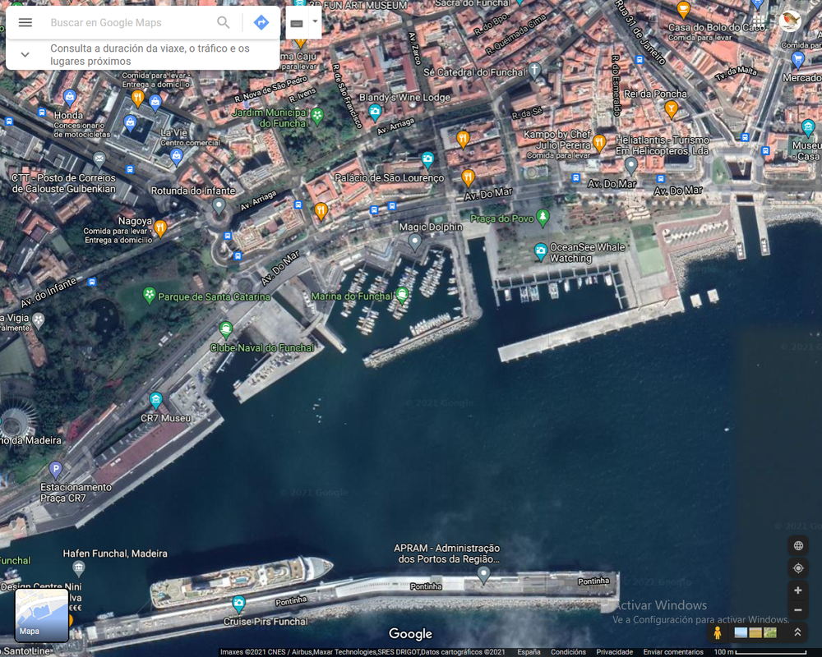
Task: Select the Hafen Funchal, Madeira marker
Action: pyautogui.click(x=79, y=567)
